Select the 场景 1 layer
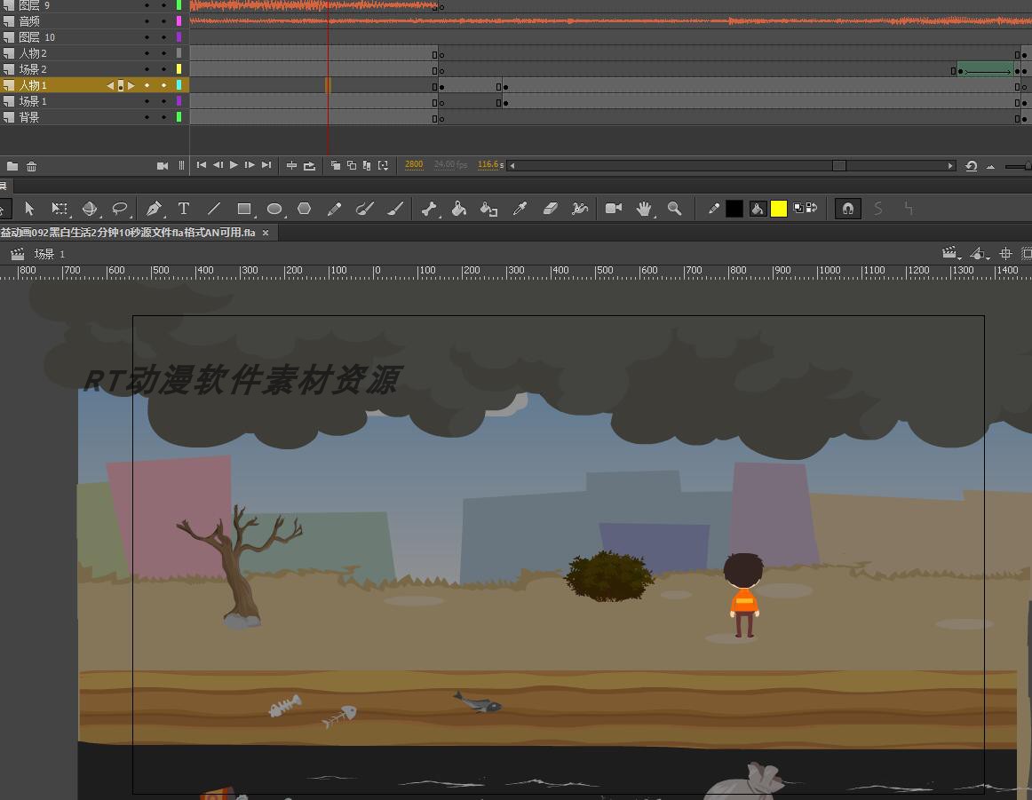 (x=95, y=101)
